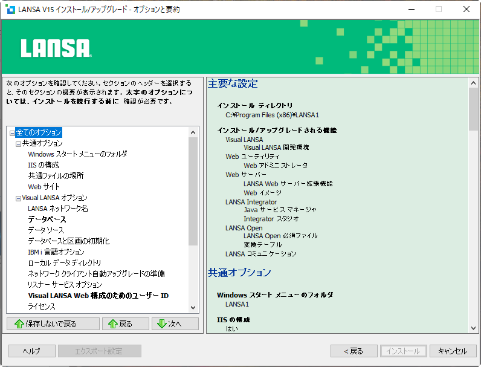Click the インストール button

click(x=404, y=351)
